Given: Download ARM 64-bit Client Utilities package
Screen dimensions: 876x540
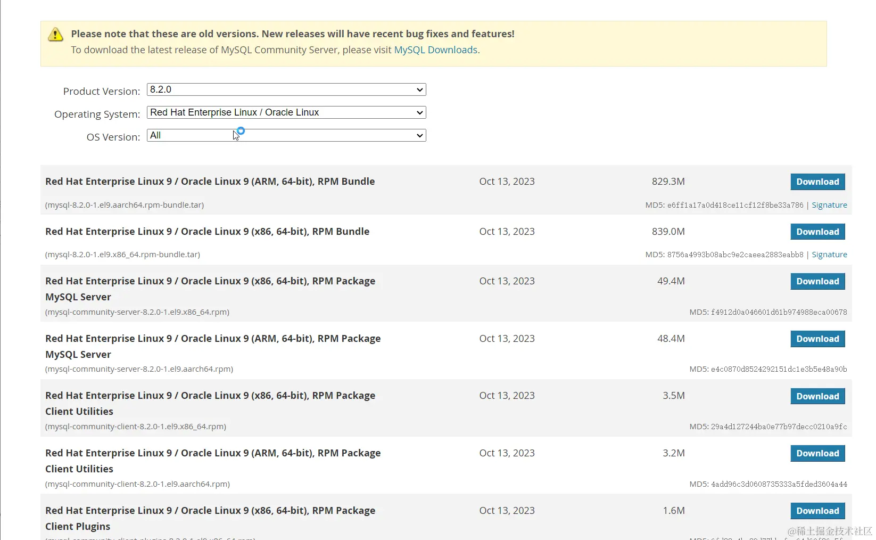Looking at the screenshot, I should [x=817, y=453].
